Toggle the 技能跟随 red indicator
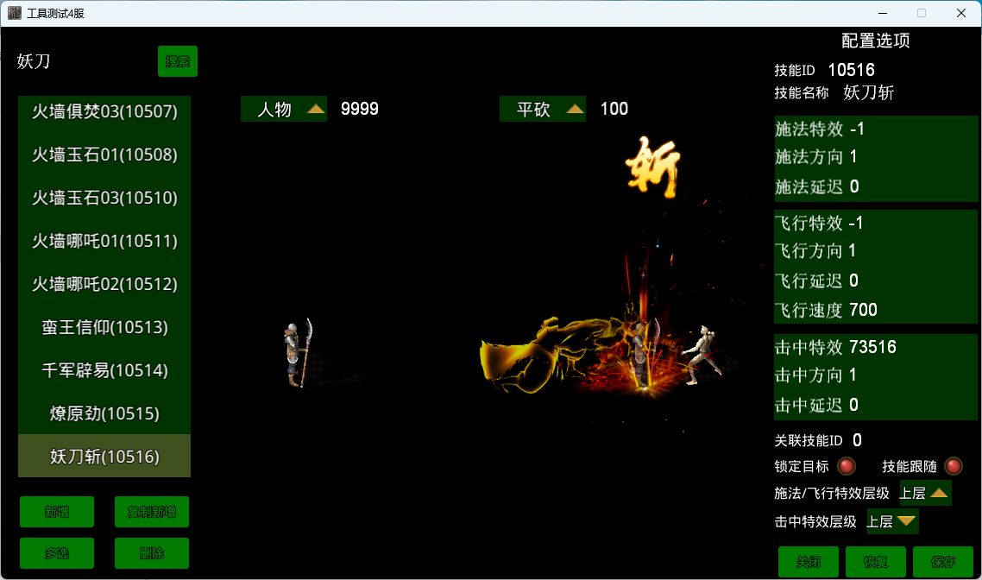The height and width of the screenshot is (580, 982). tap(954, 466)
